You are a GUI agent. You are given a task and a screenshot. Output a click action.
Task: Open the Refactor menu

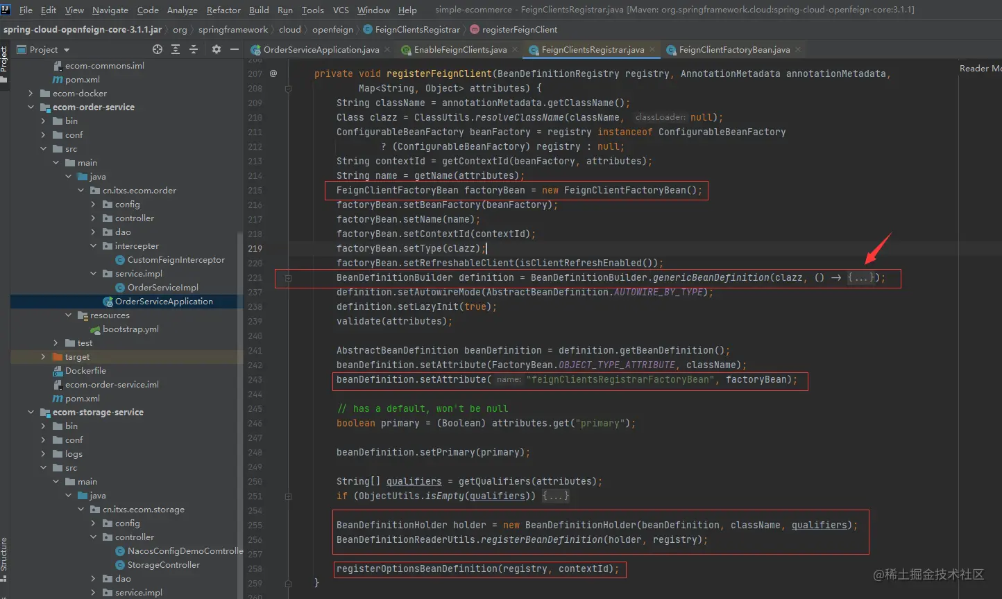[223, 10]
